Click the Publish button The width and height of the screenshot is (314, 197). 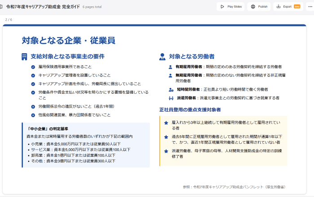[259, 7]
